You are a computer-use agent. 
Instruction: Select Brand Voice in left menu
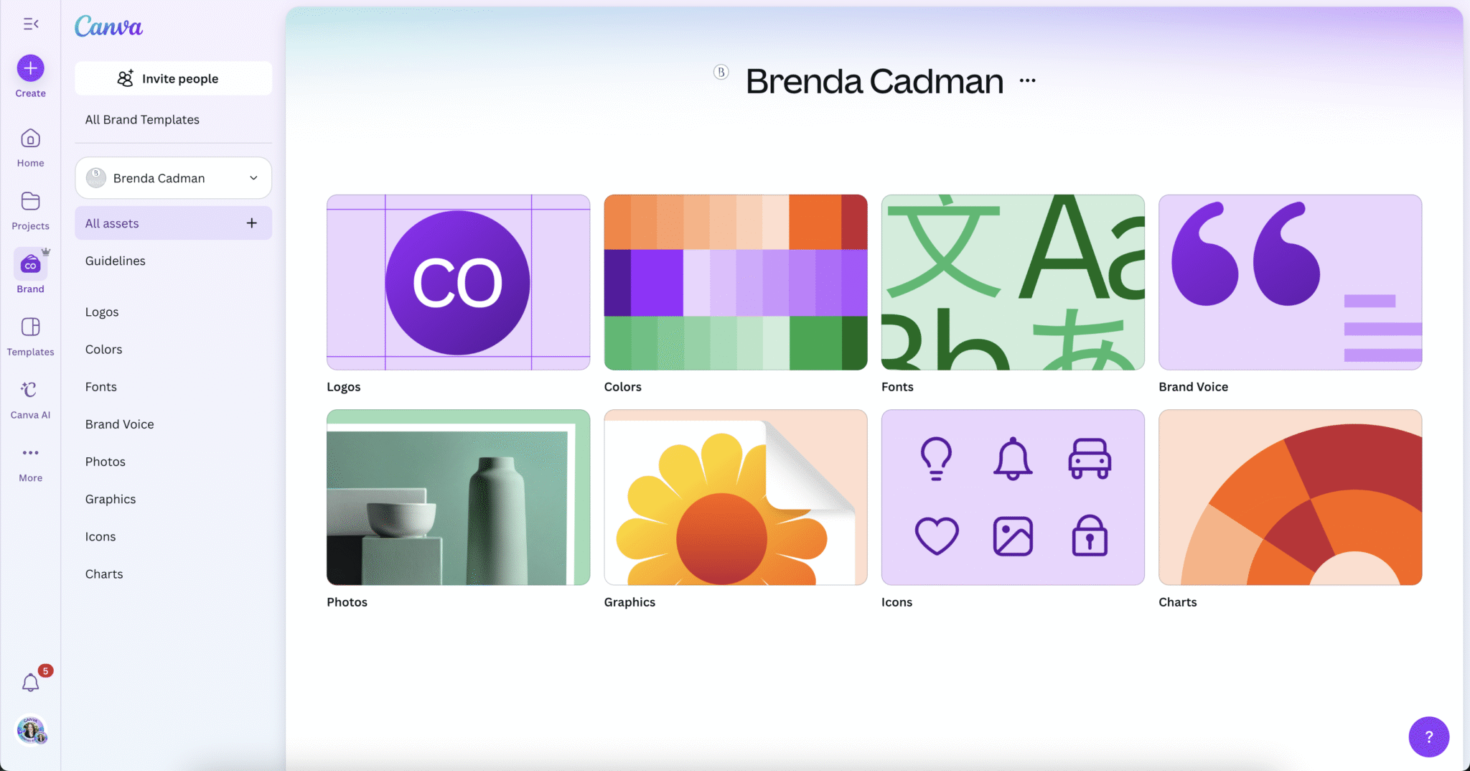pyautogui.click(x=119, y=424)
